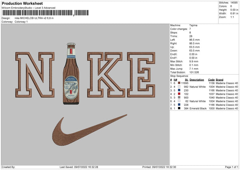240x170 pixels.
Task: Click the St. column header
Action: coord(186,79)
